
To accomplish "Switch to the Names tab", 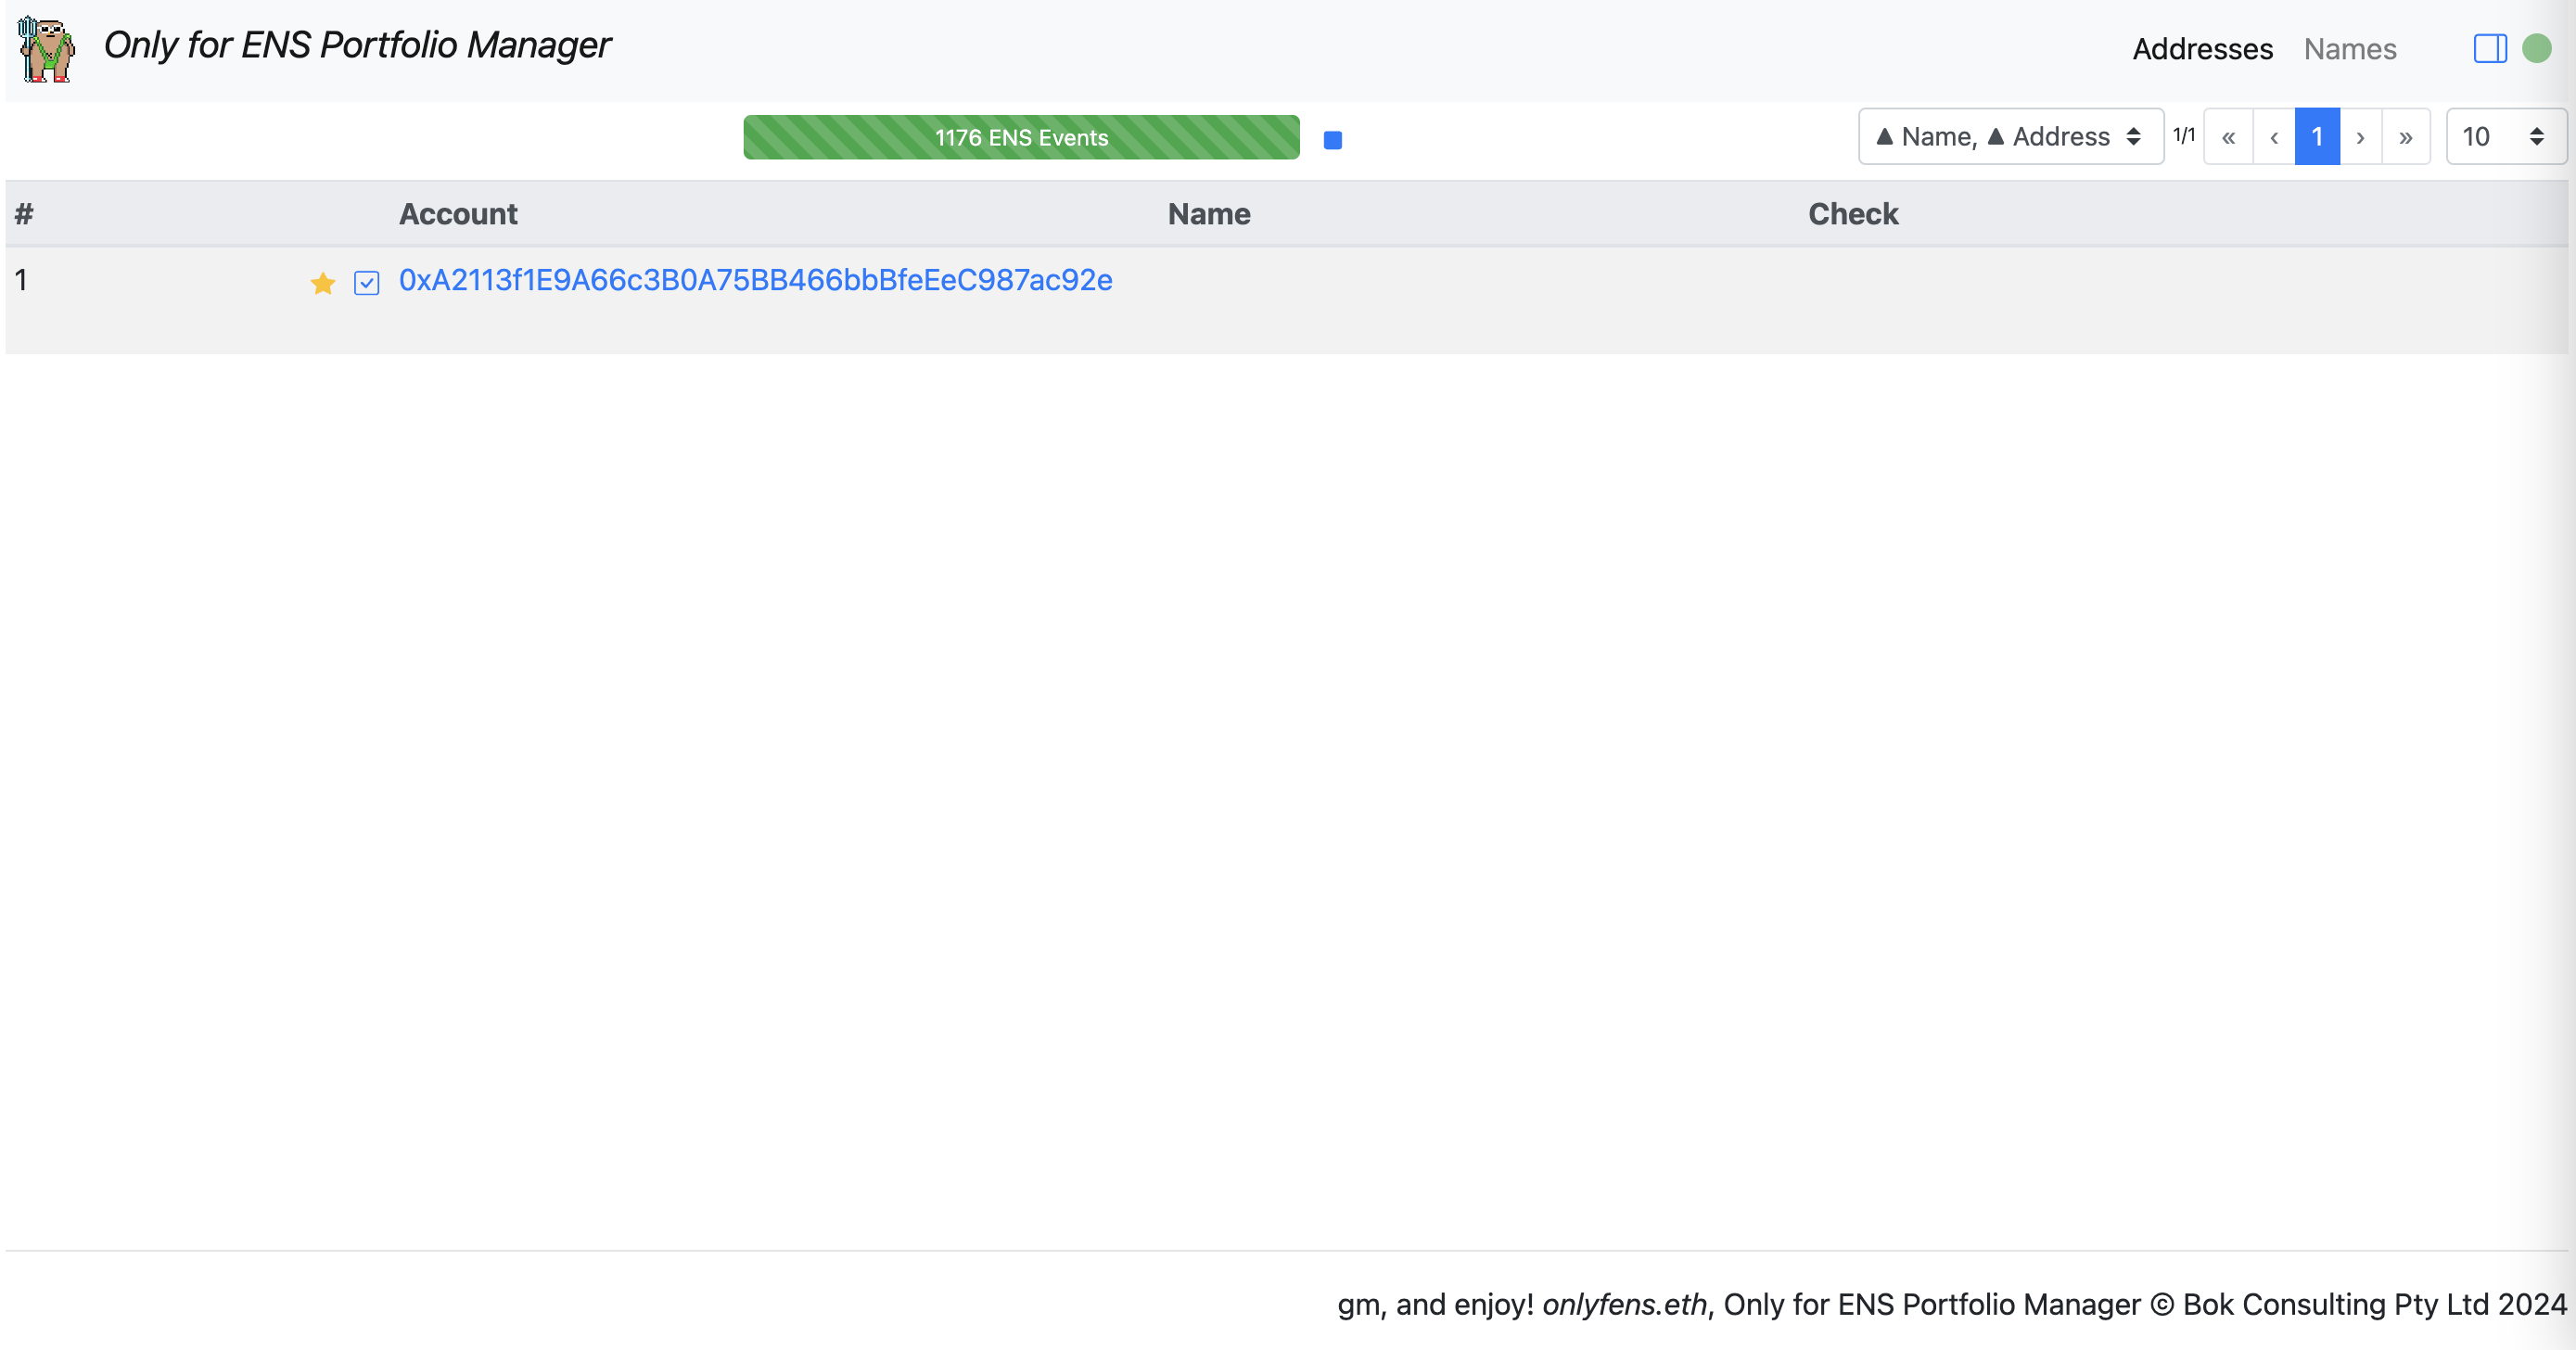I will tap(2349, 49).
